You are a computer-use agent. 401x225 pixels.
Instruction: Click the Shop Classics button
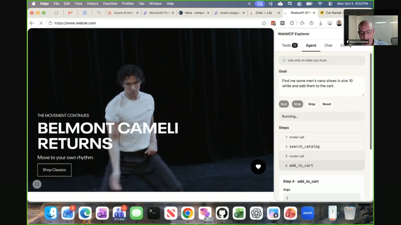54,170
